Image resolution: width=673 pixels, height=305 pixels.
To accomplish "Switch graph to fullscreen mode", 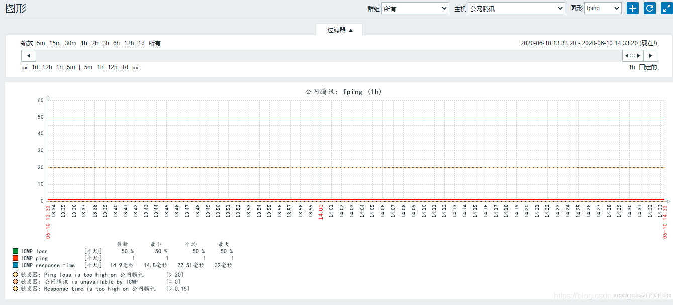I will 666,8.
